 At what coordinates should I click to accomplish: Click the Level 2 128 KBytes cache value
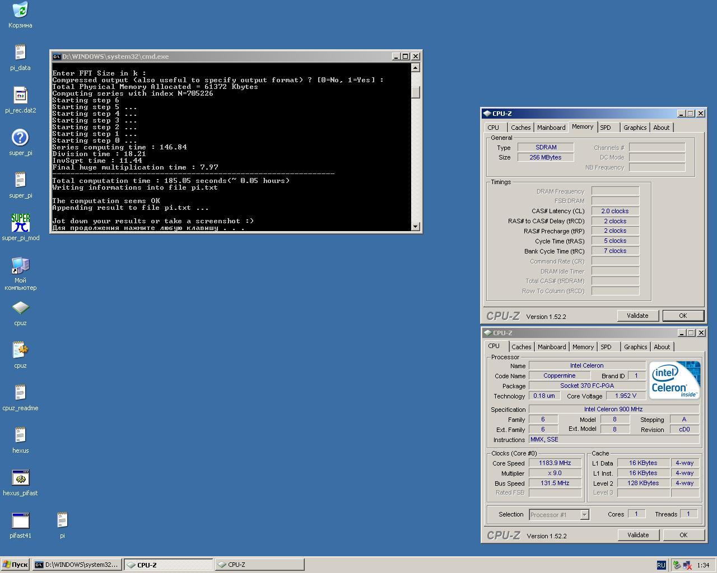click(x=643, y=483)
